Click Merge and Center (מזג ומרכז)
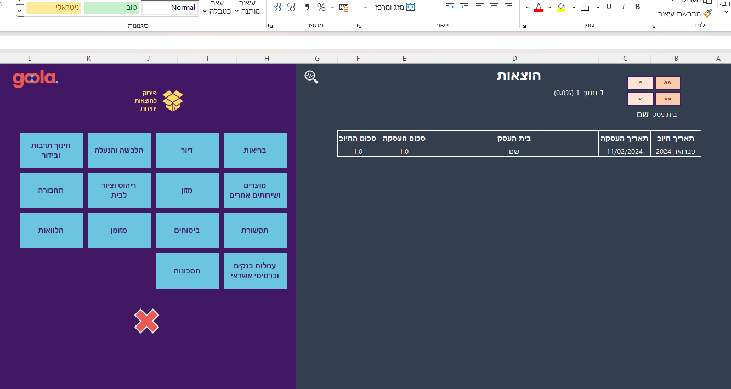Image resolution: width=731 pixels, height=389 pixels. [x=395, y=7]
